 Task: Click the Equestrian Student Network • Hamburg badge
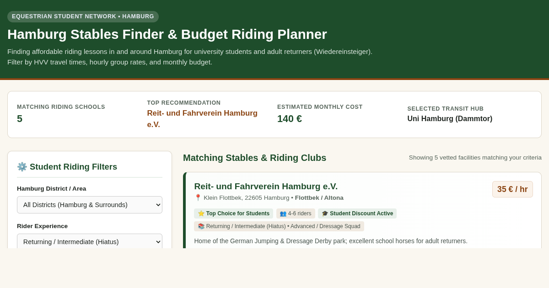point(83,16)
